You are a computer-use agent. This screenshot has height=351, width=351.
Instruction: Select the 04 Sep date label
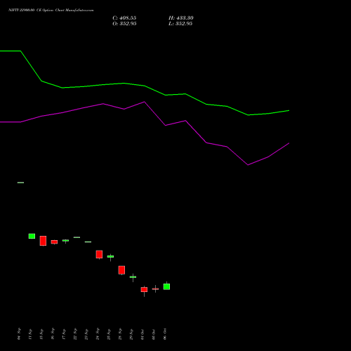[x=19, y=333]
